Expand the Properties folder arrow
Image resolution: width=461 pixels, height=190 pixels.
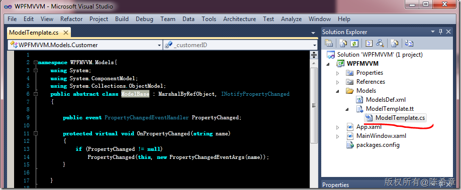click(337, 73)
